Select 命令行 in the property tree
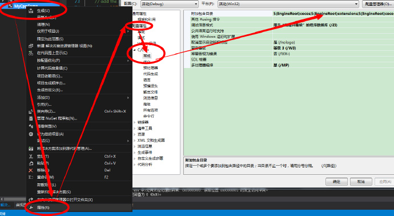394x216 pixels. [x=149, y=116]
